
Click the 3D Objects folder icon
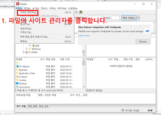(17, 66)
